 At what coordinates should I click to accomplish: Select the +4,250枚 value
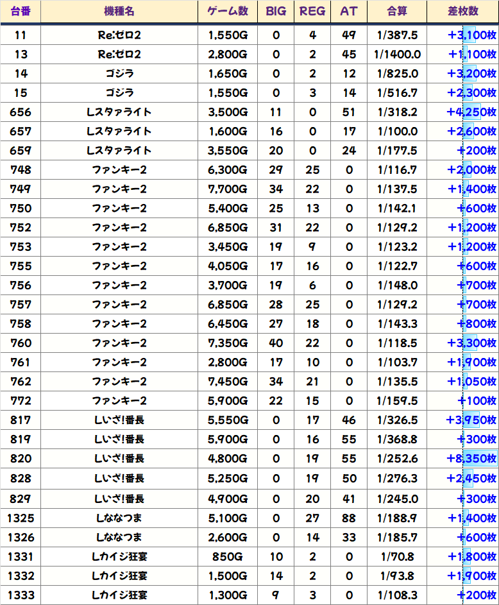click(471, 112)
